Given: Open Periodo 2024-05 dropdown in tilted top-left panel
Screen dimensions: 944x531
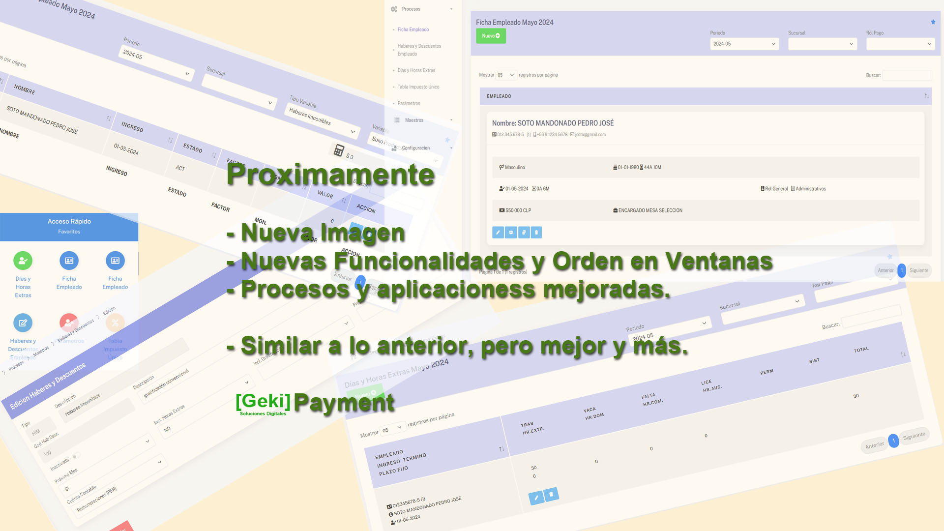Looking at the screenshot, I should tap(156, 63).
